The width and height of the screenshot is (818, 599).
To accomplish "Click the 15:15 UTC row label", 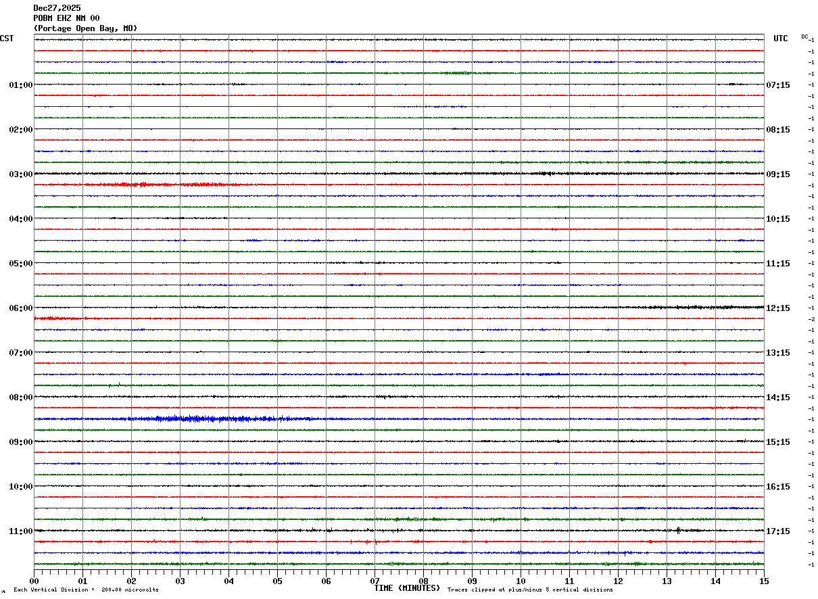I will click(778, 442).
